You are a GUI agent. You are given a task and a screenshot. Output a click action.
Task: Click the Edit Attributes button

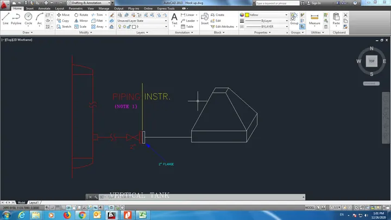(x=223, y=27)
